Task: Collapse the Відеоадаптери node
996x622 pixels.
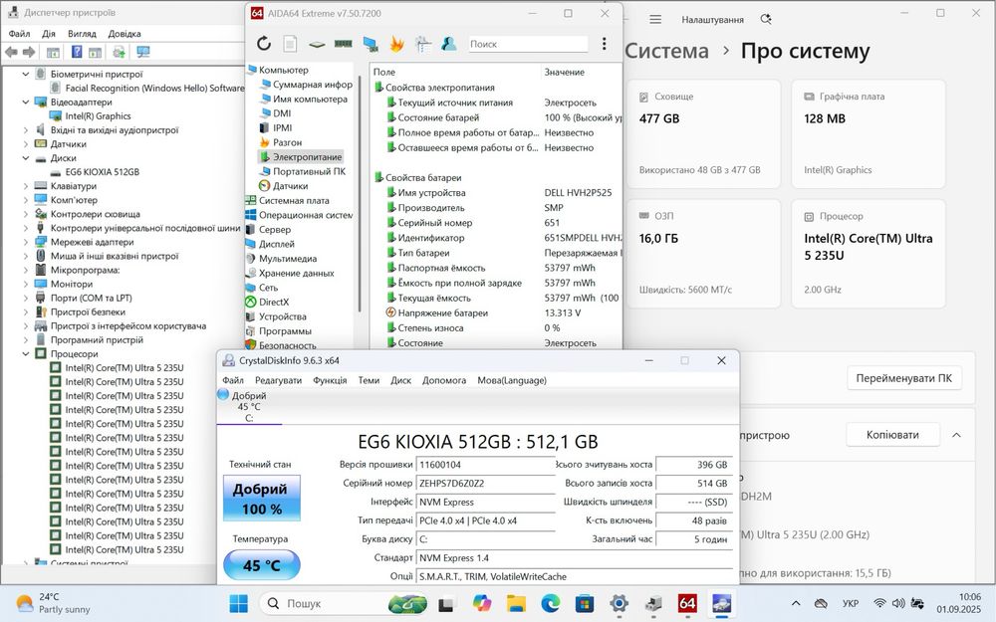Action: click(26, 103)
